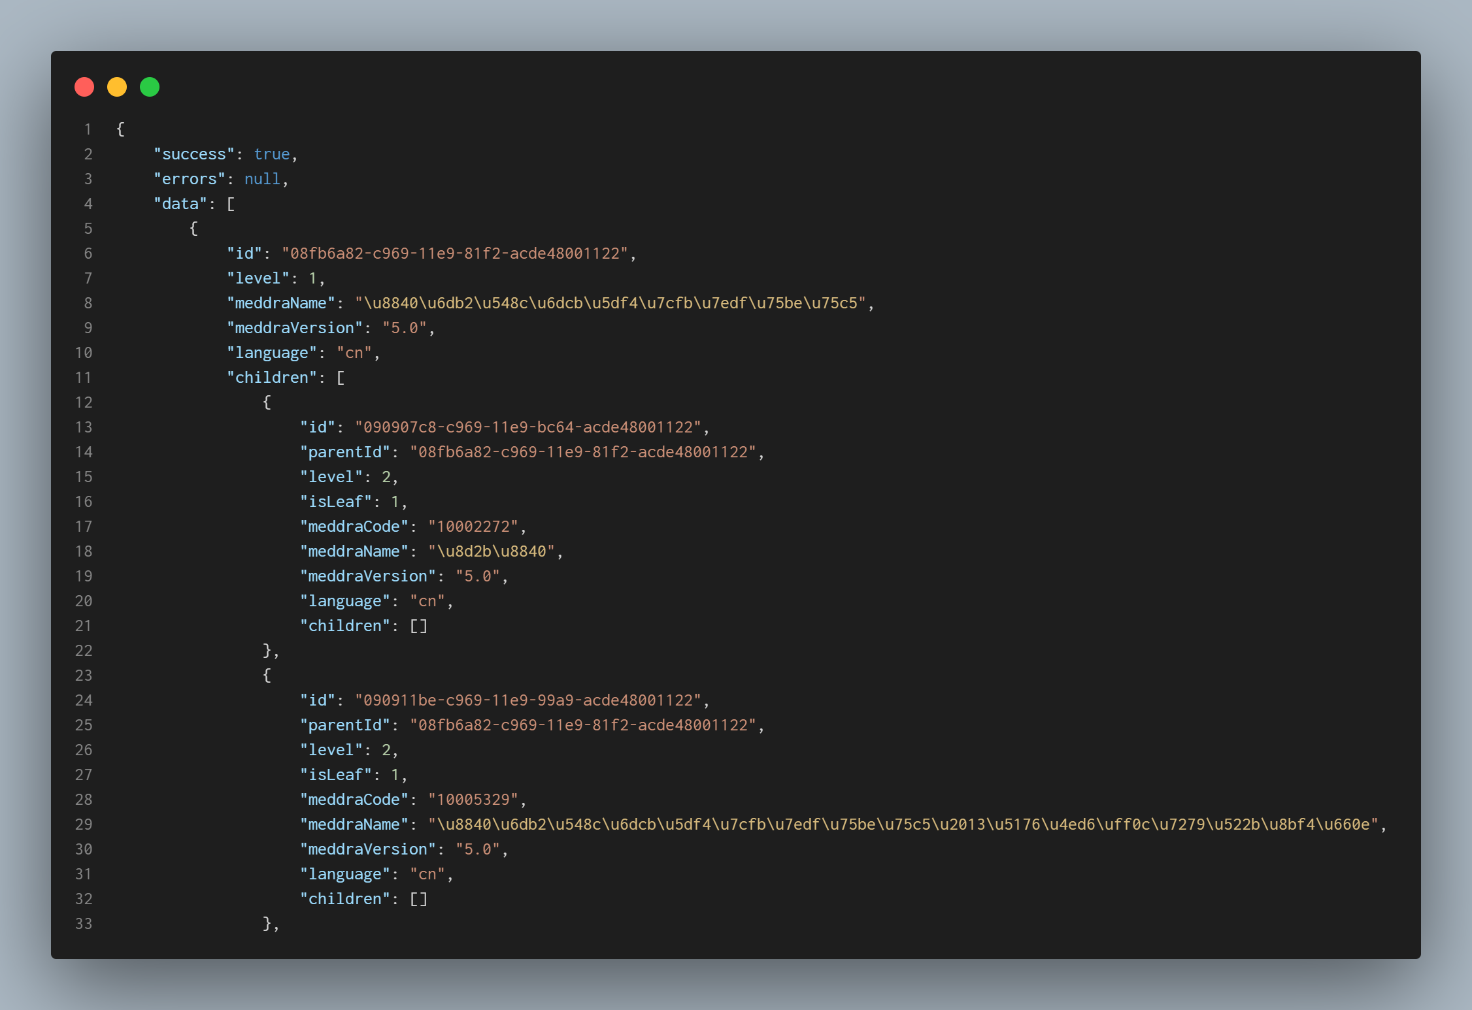The image size is (1472, 1010).
Task: Click the "isLeaf" key on line 27
Action: (336, 775)
